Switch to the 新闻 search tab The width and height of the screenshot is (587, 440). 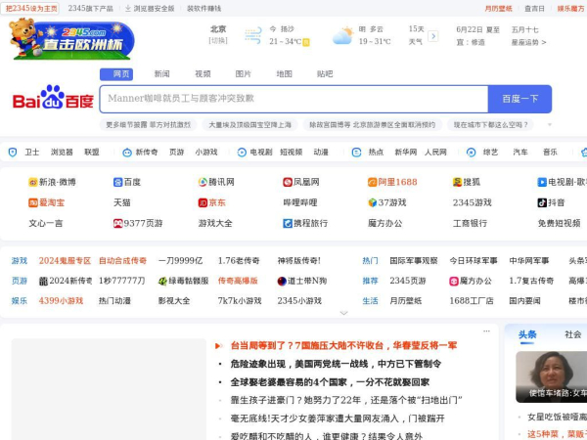coord(162,74)
